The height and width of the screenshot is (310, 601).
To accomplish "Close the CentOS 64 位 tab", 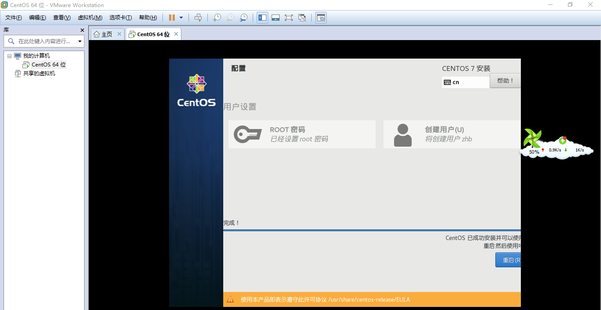I will pyautogui.click(x=176, y=34).
